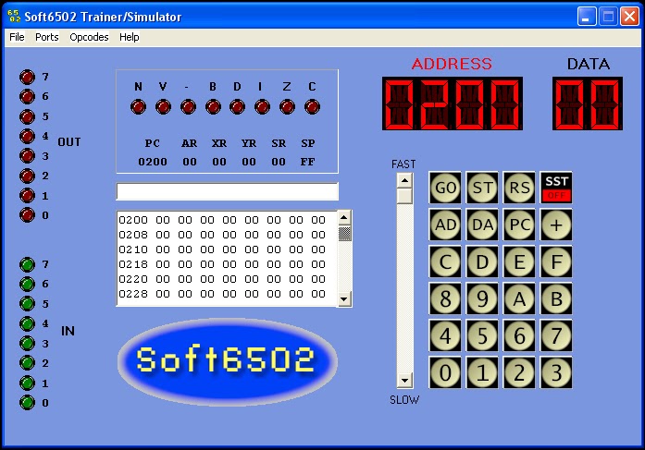Select memory row 0218
This screenshot has width=645, height=450.
coord(222,264)
